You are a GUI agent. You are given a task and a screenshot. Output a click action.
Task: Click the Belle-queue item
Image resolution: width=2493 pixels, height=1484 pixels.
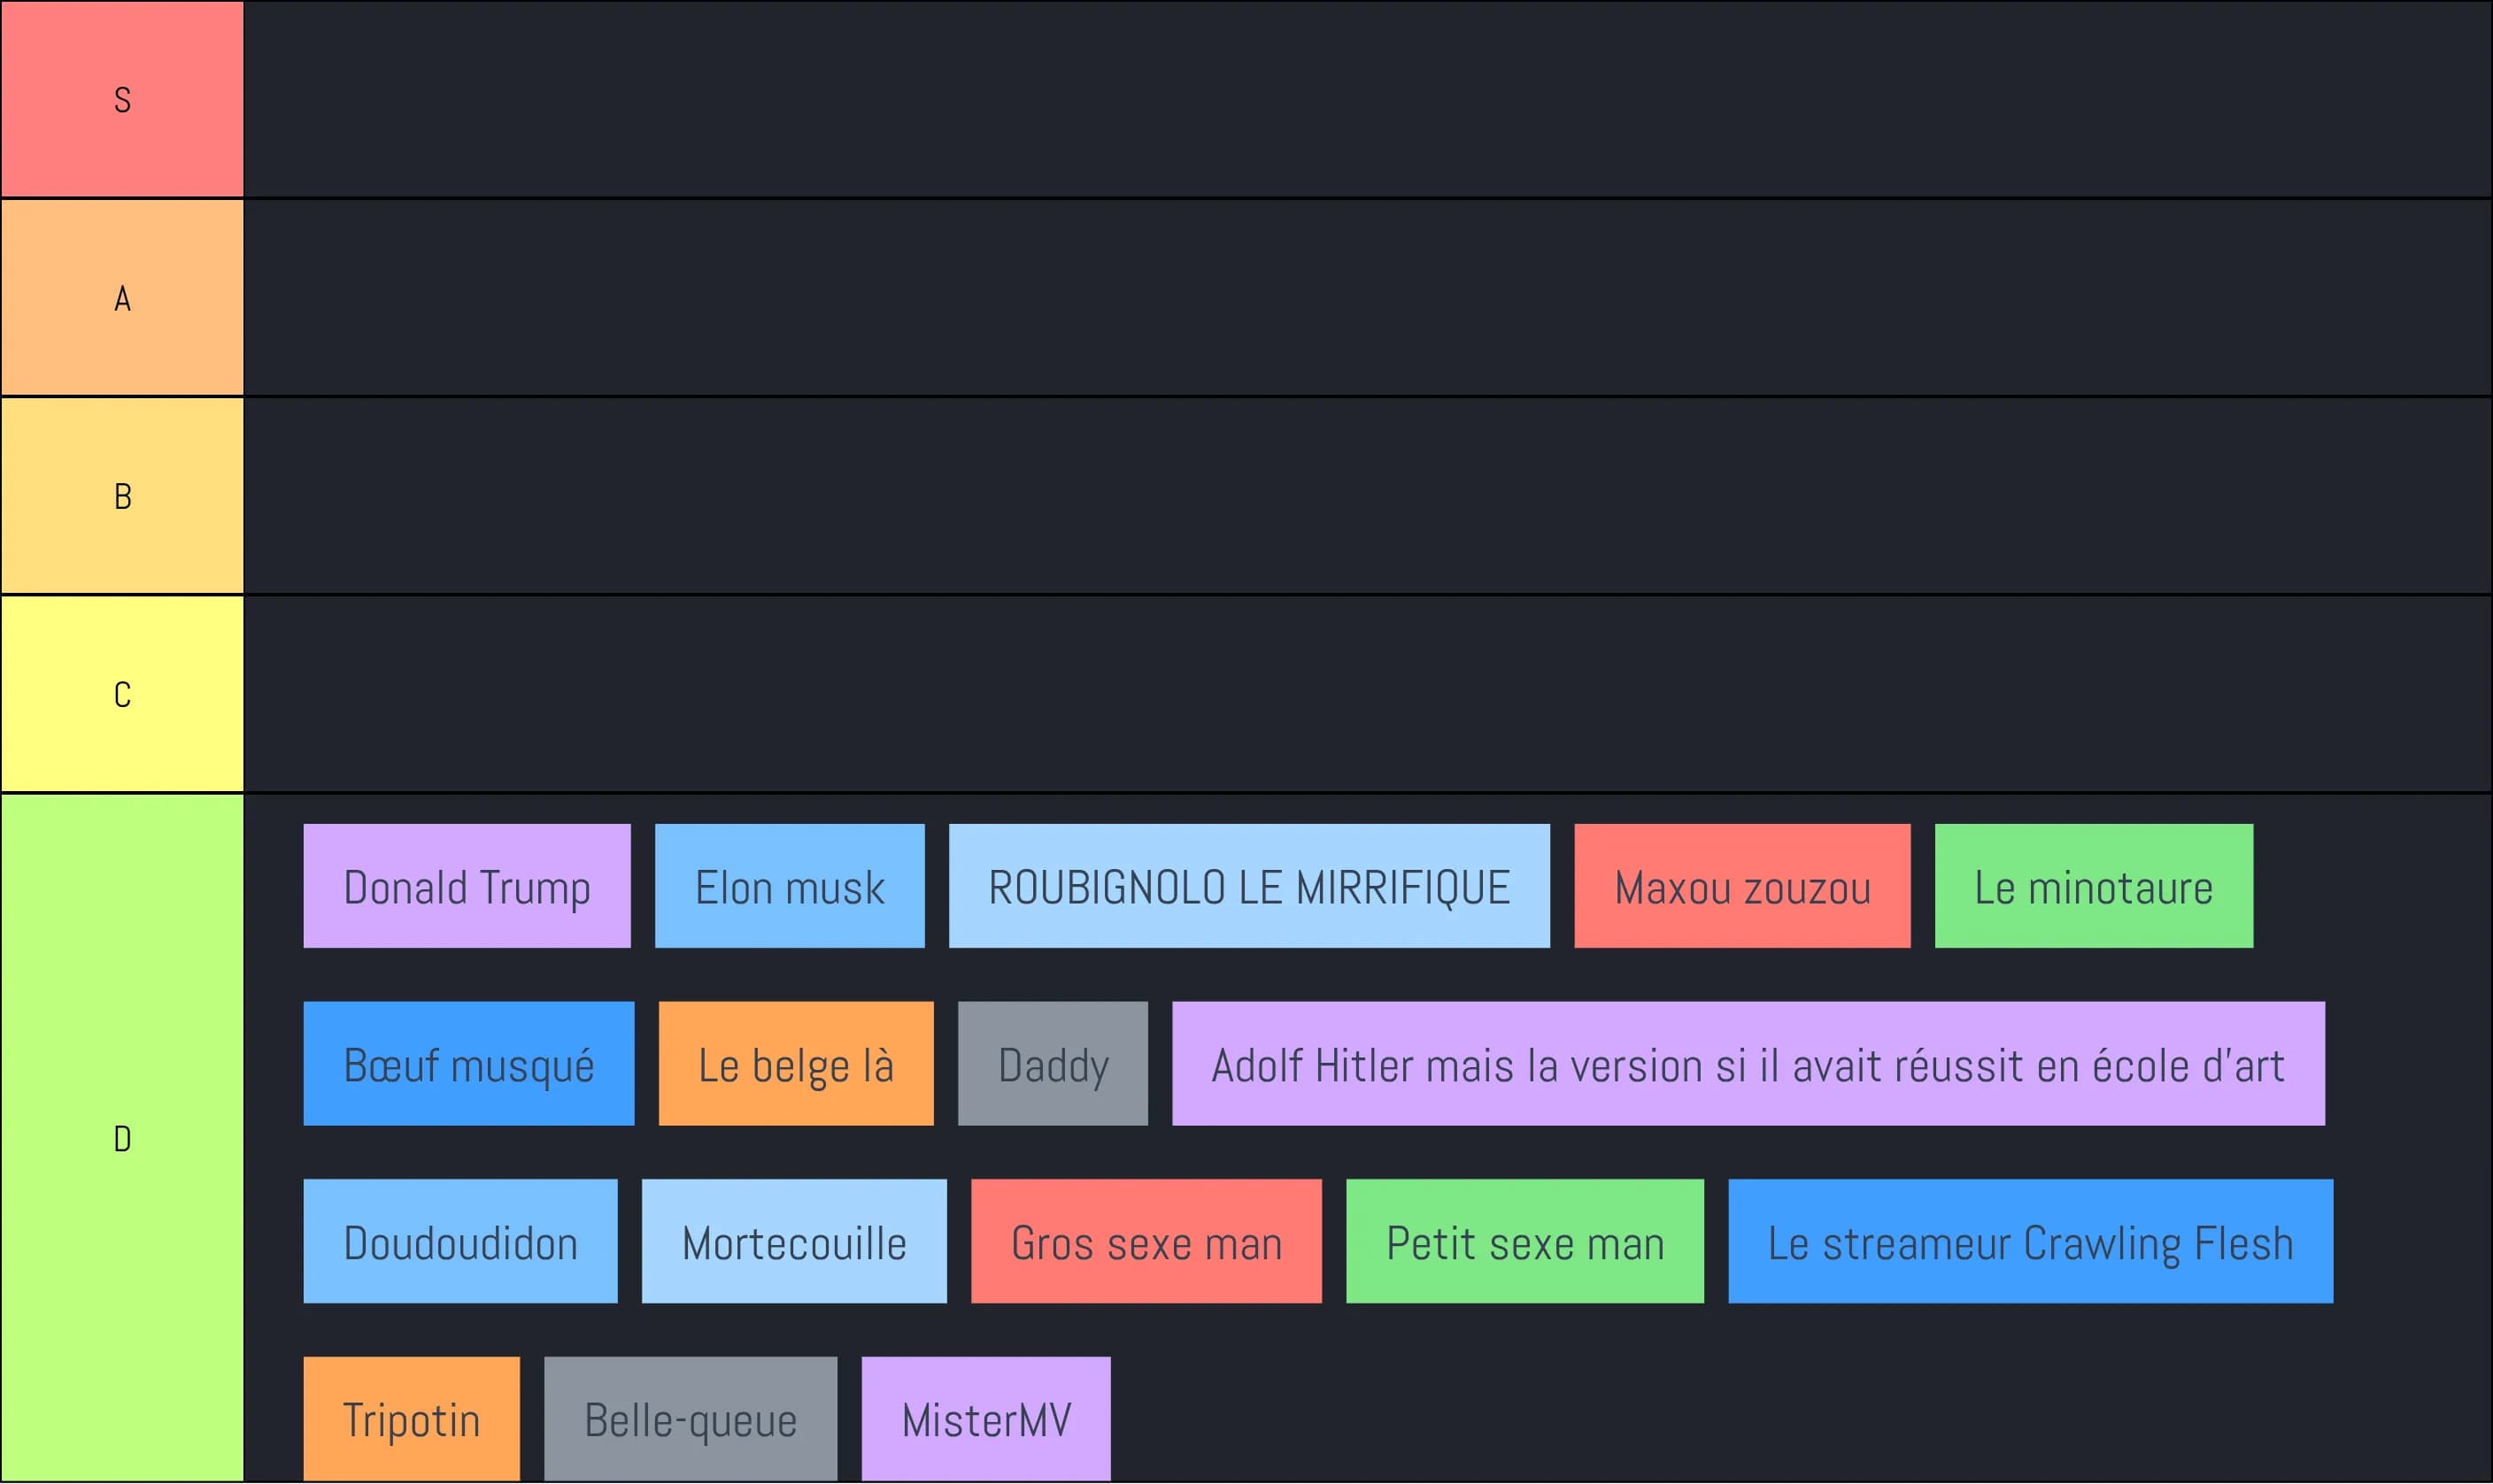pyautogui.click(x=691, y=1419)
